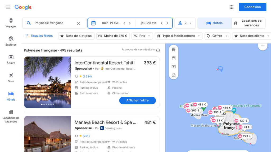Image resolution: width=271 pixels, height=152 pixels.
Task: Open Manava Beach Resort & Spa photo
Action: point(48,134)
